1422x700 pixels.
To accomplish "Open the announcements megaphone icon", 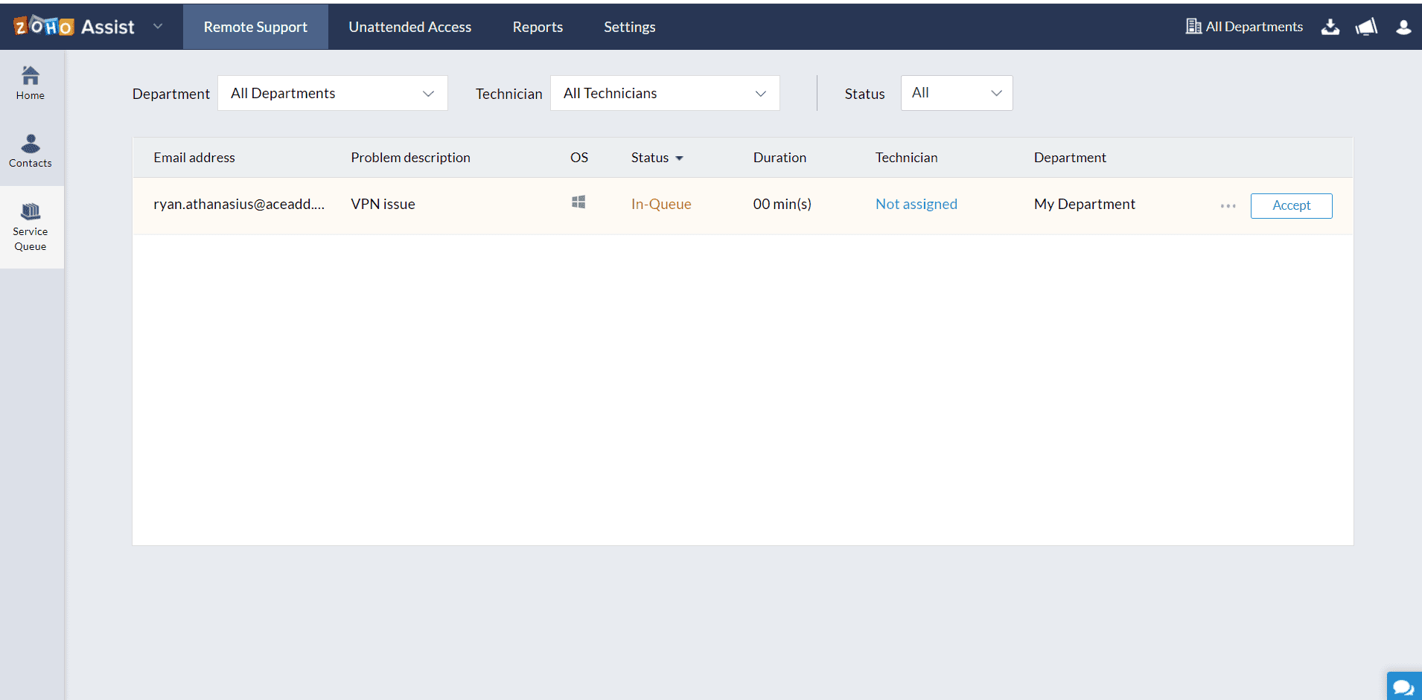I will click(x=1366, y=27).
